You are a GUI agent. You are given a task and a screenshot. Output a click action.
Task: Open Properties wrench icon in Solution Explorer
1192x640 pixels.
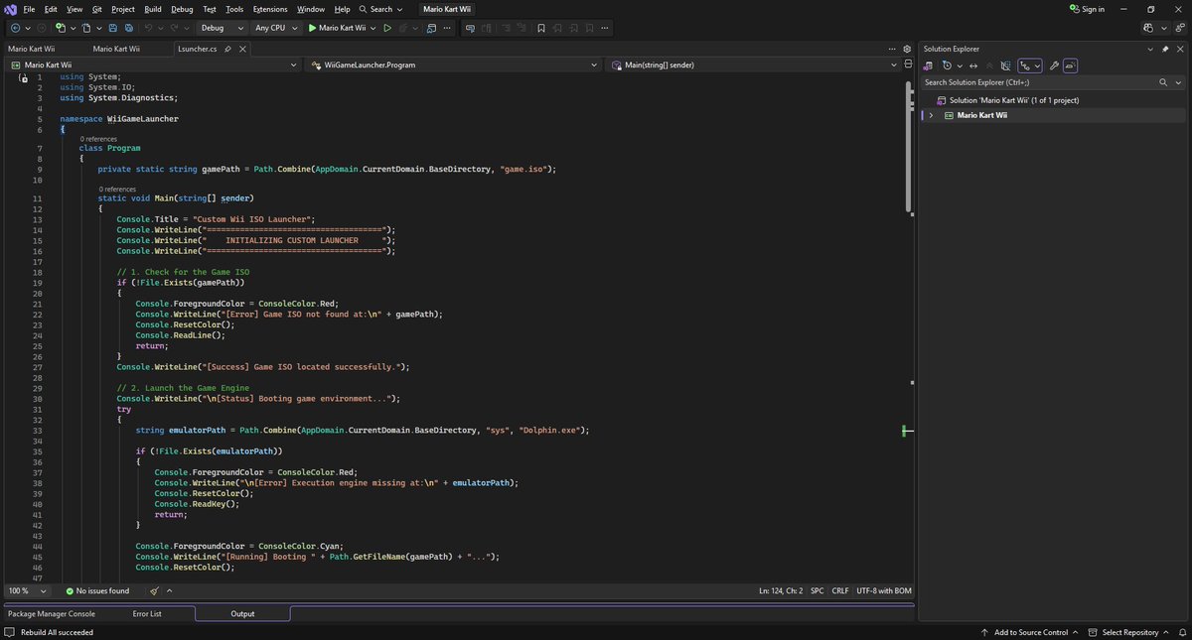point(1054,65)
